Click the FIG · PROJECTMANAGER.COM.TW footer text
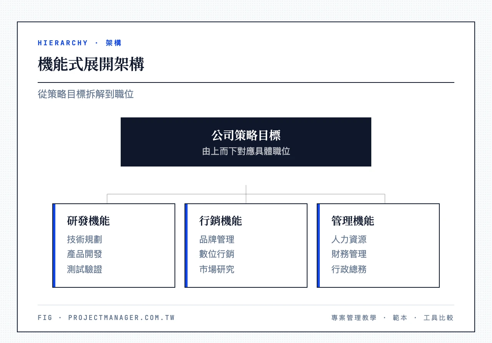Viewport: 492px width, 343px height. 106,318
